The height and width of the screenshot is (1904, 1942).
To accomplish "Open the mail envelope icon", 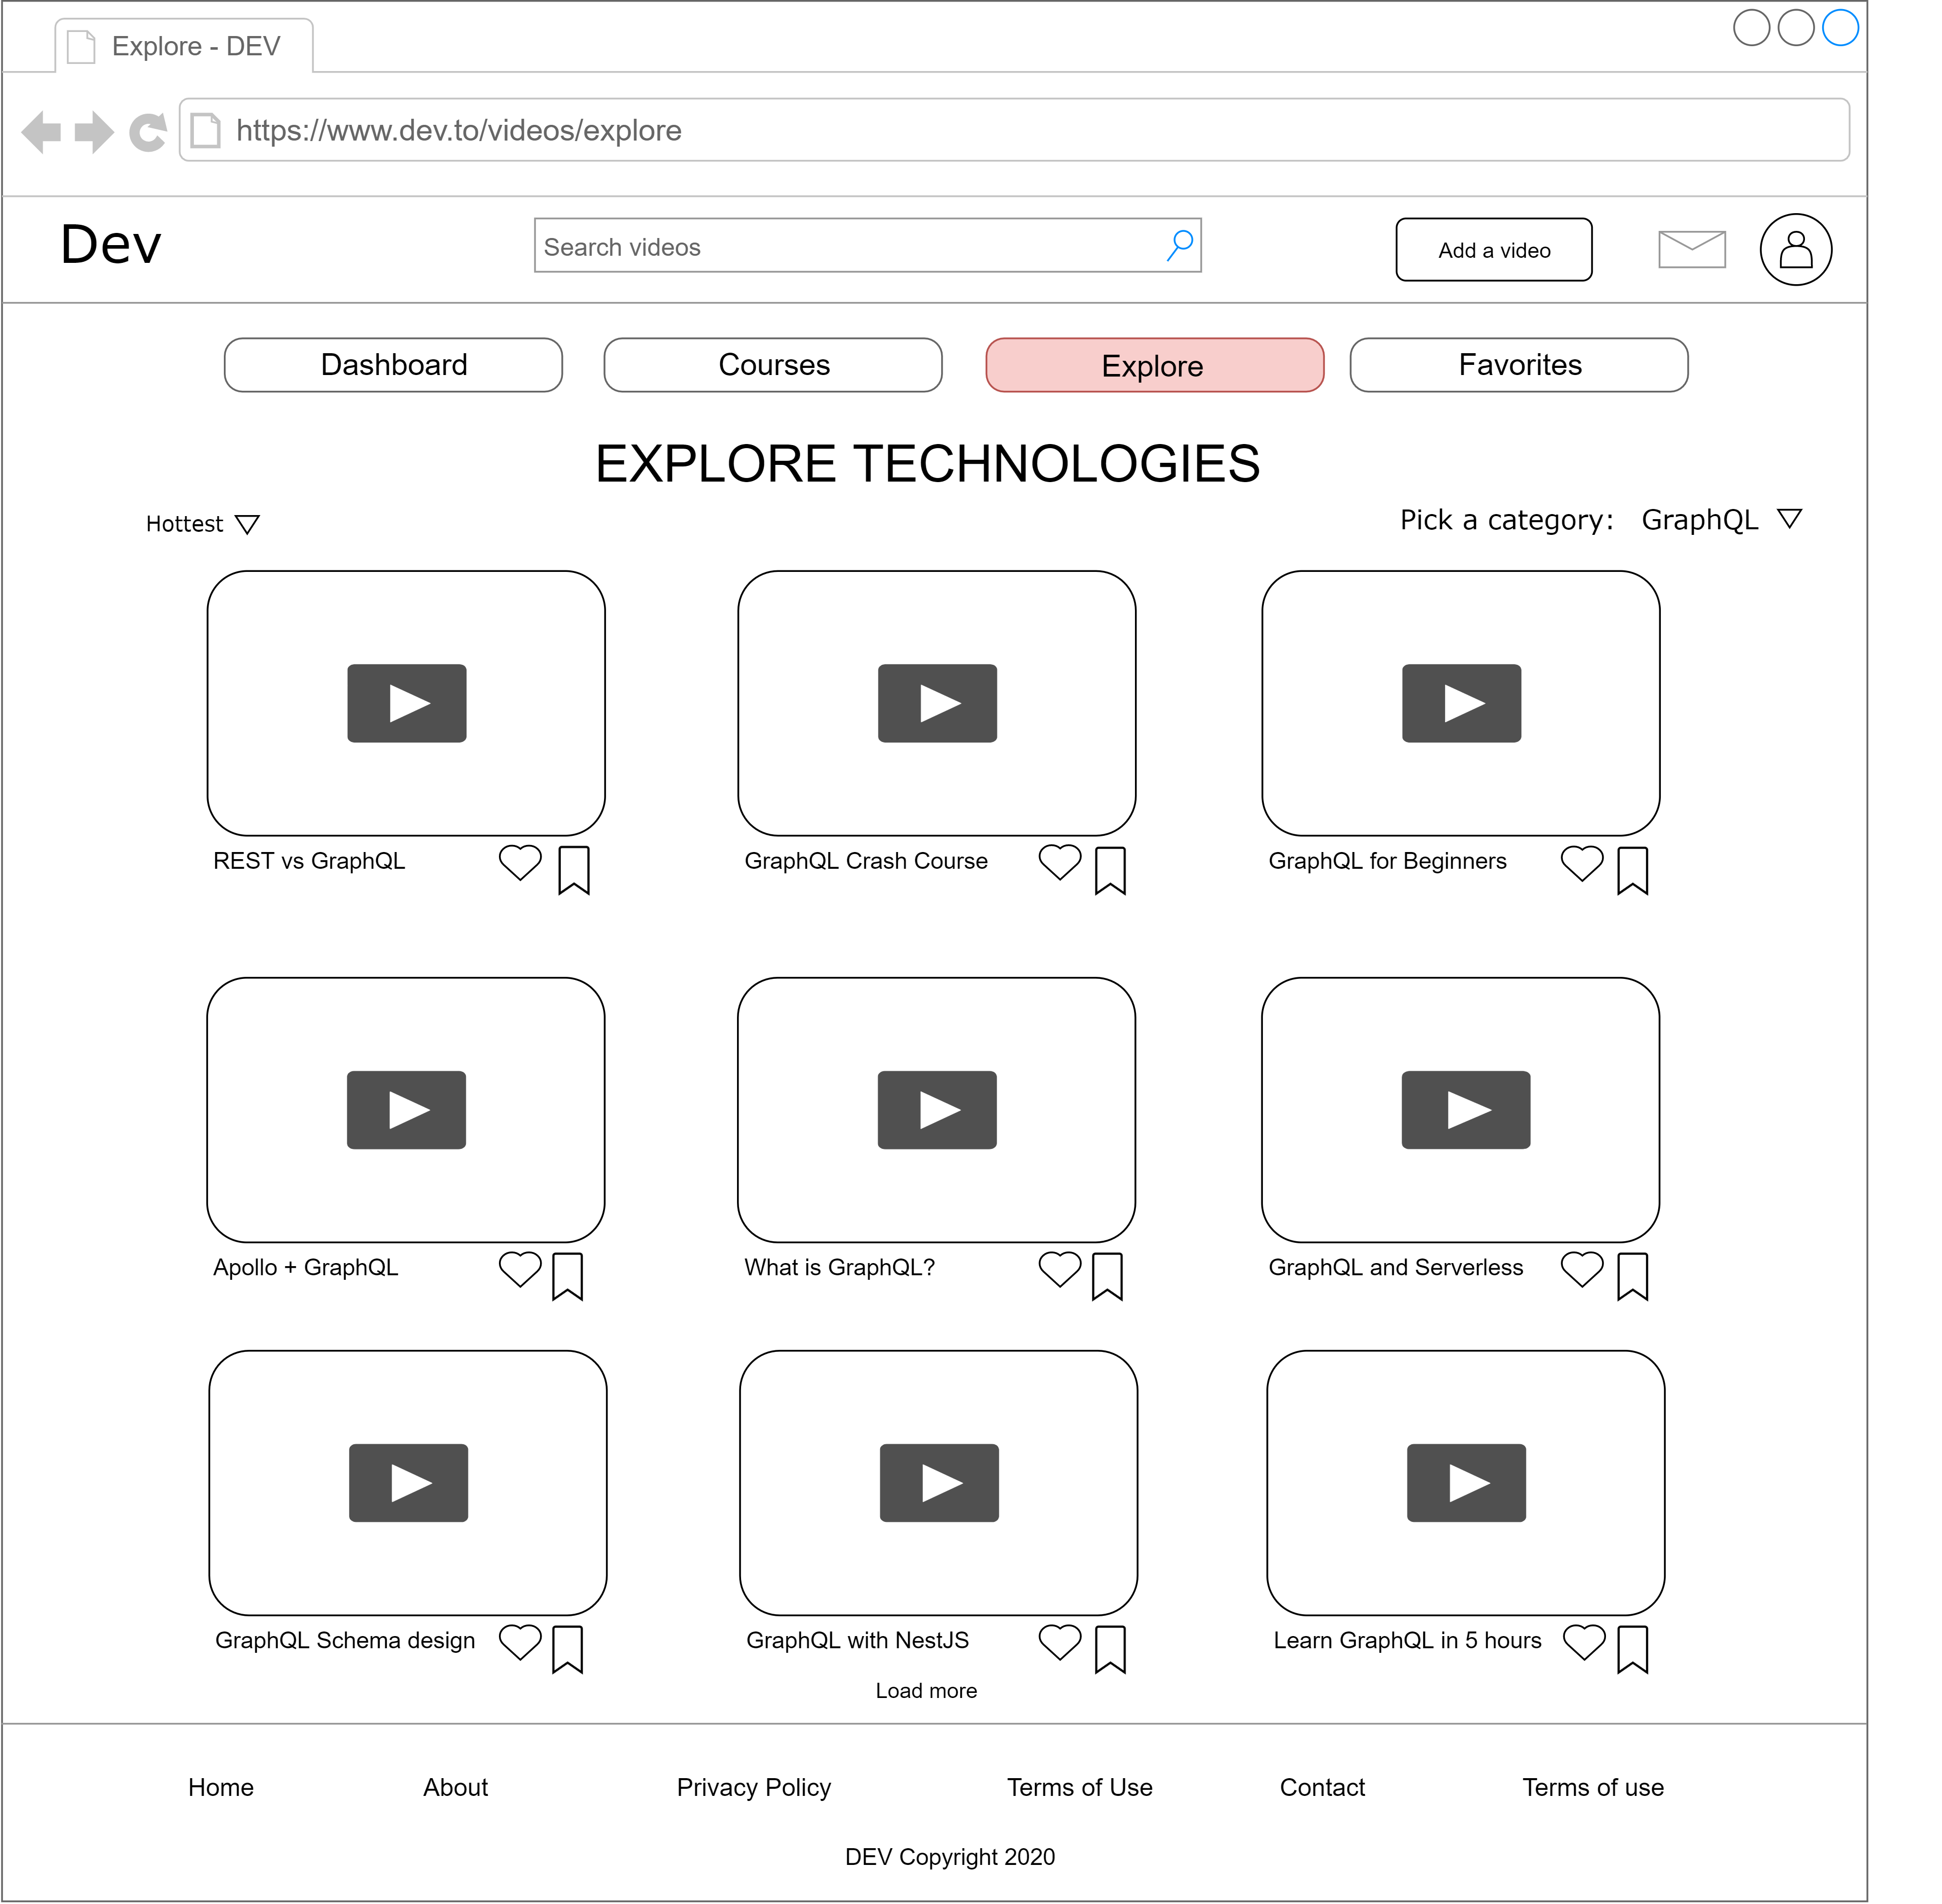I will click(1691, 249).
